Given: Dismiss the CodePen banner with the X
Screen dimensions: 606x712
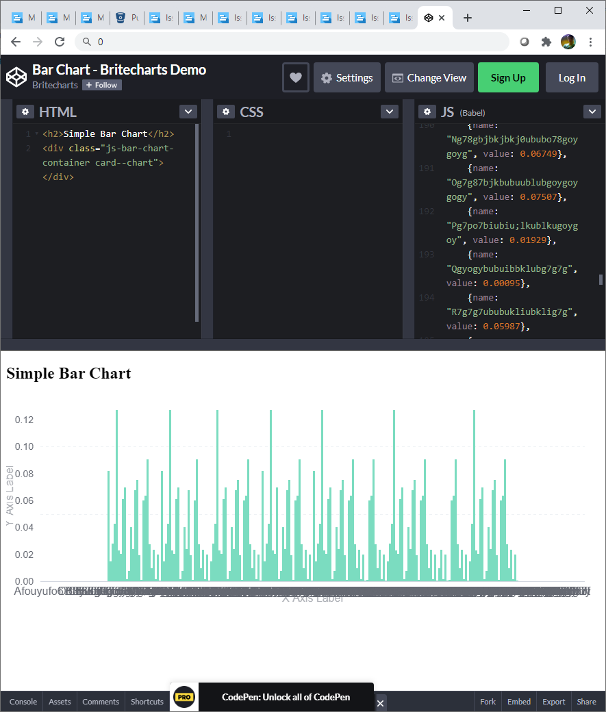Looking at the screenshot, I should (380, 703).
